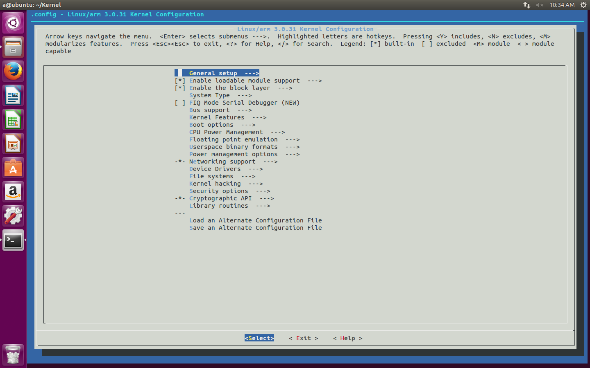Open system power gear menu

[583, 5]
